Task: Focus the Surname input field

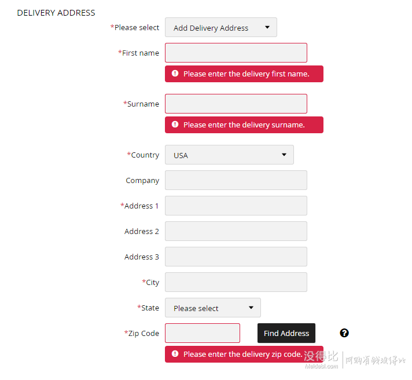Action: 236,104
